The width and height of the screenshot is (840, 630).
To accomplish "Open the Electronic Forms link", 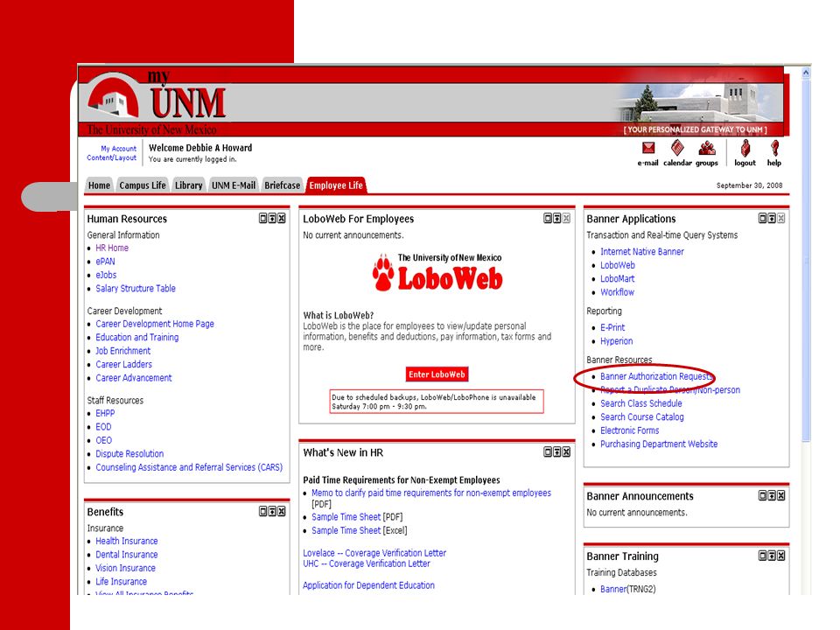I will click(629, 430).
